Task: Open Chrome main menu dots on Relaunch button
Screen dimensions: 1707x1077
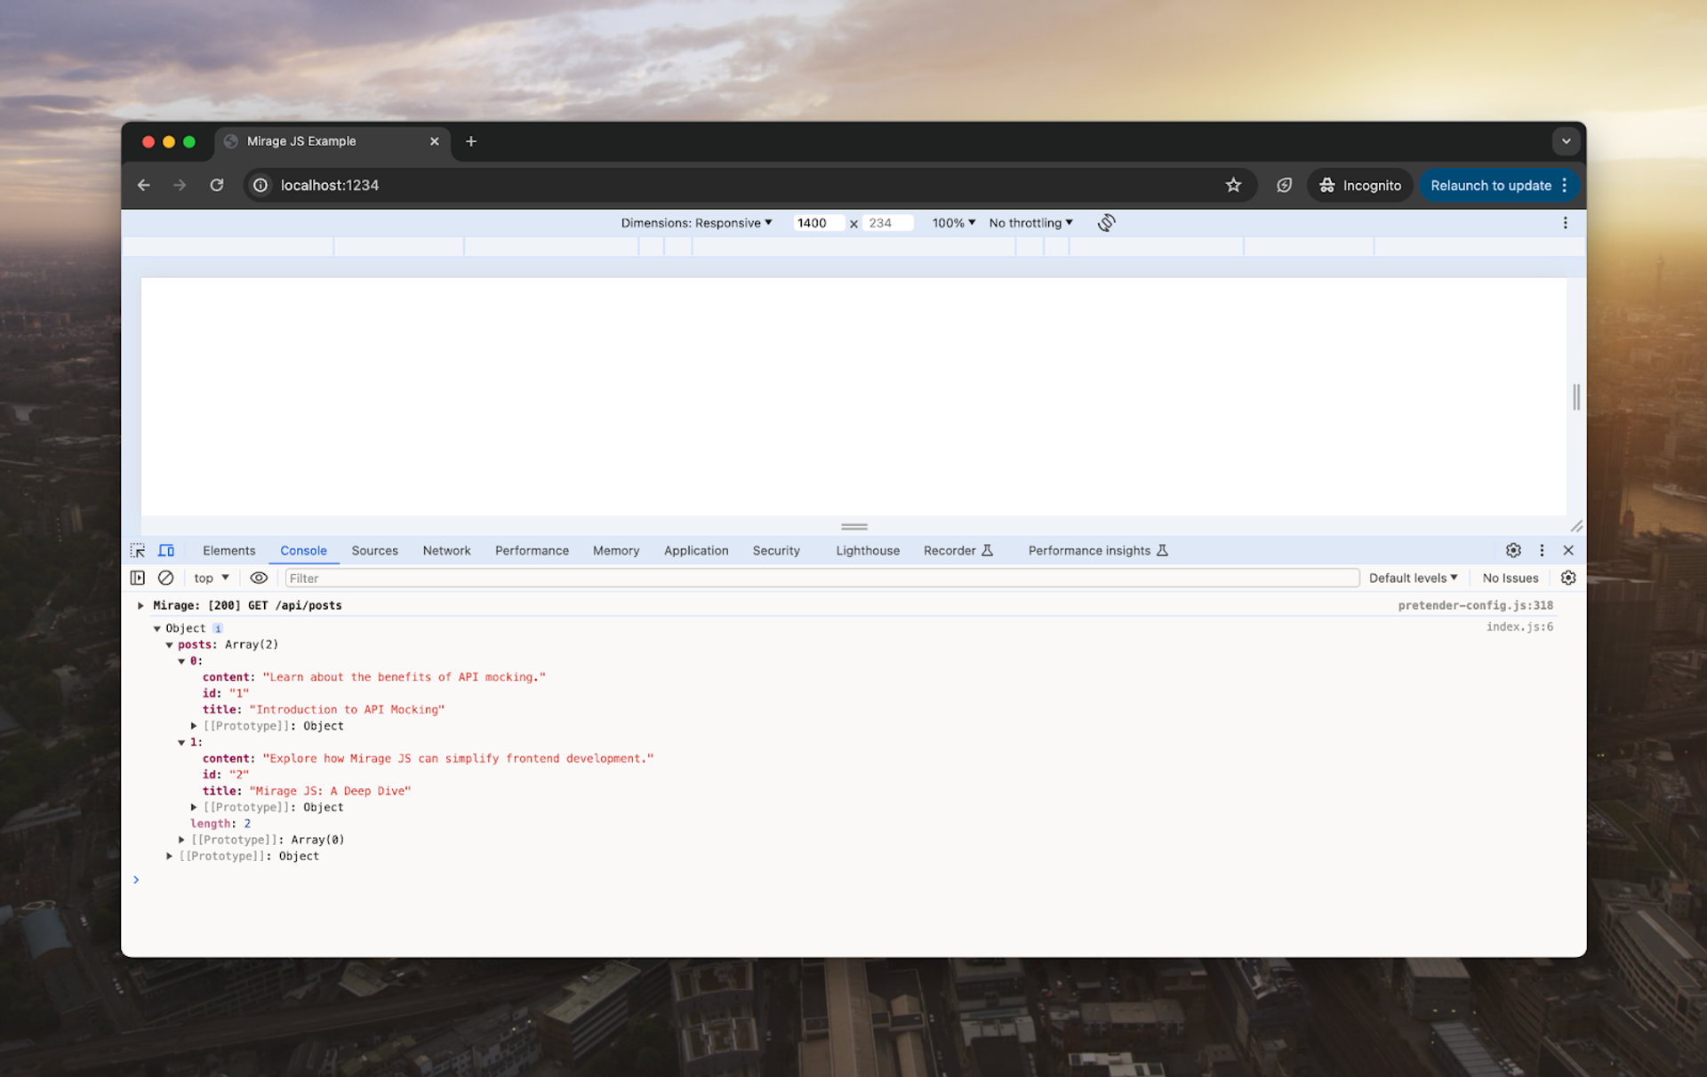Action: 1565,185
